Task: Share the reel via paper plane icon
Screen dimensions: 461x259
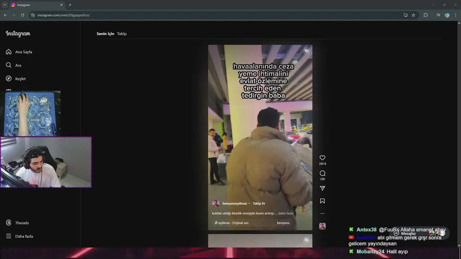Action: 322,188
